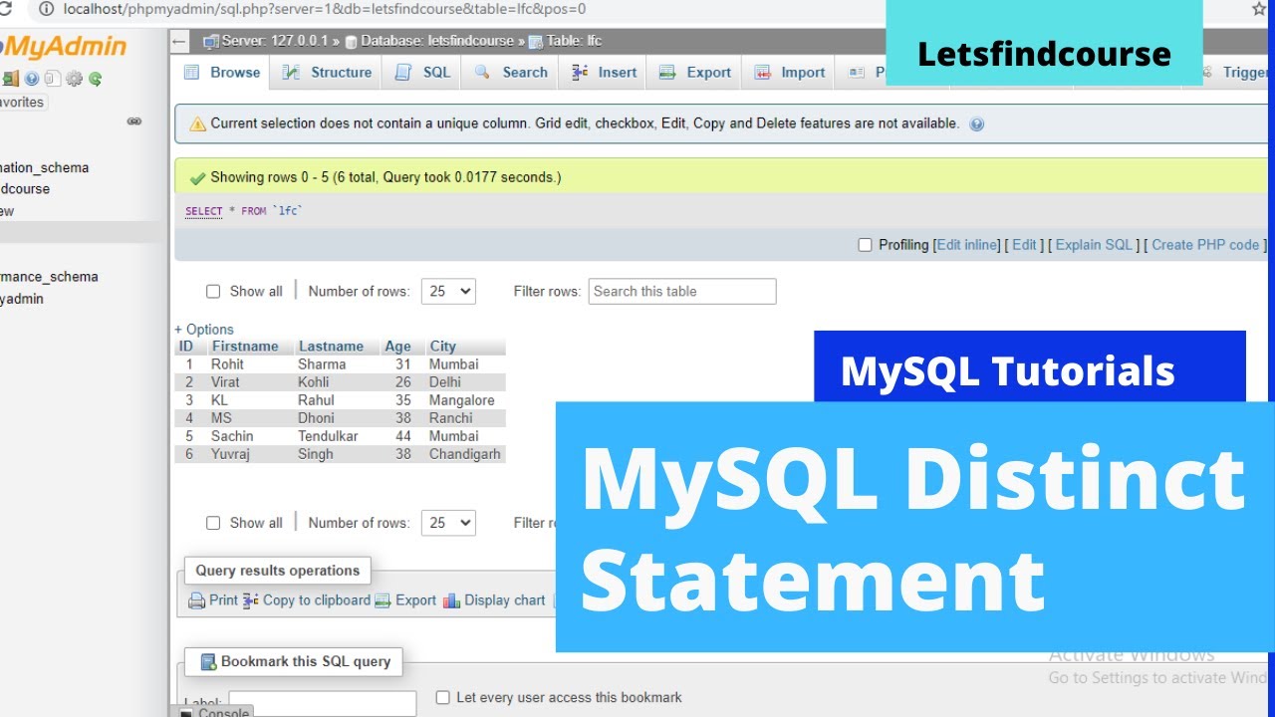Click the 'Dhoni' cell in the table
The image size is (1275, 717).
pos(316,418)
